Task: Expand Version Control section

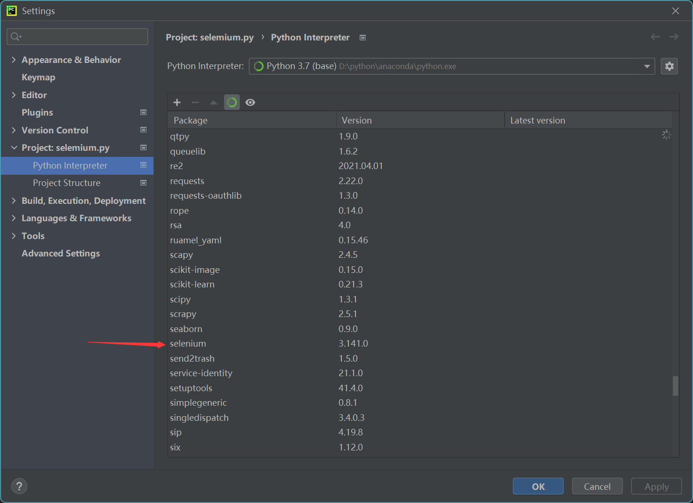Action: click(x=14, y=130)
